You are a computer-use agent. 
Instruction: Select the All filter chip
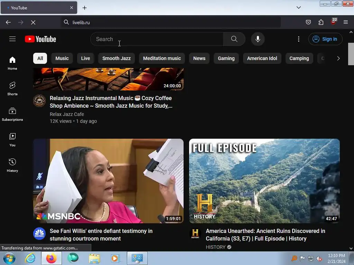tap(40, 58)
